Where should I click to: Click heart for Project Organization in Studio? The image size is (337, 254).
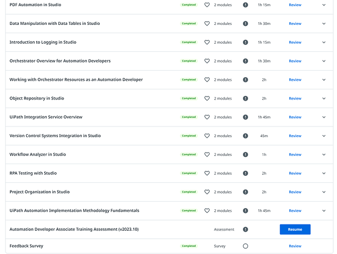pos(207,192)
